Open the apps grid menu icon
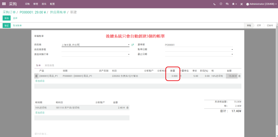Image resolution: width=278 pixels, height=137 pixels. click(x=4, y=4)
